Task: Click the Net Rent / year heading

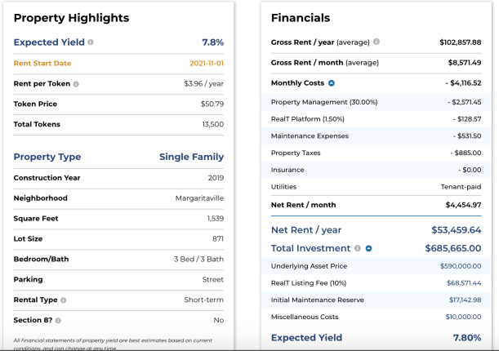Action: [x=305, y=230]
